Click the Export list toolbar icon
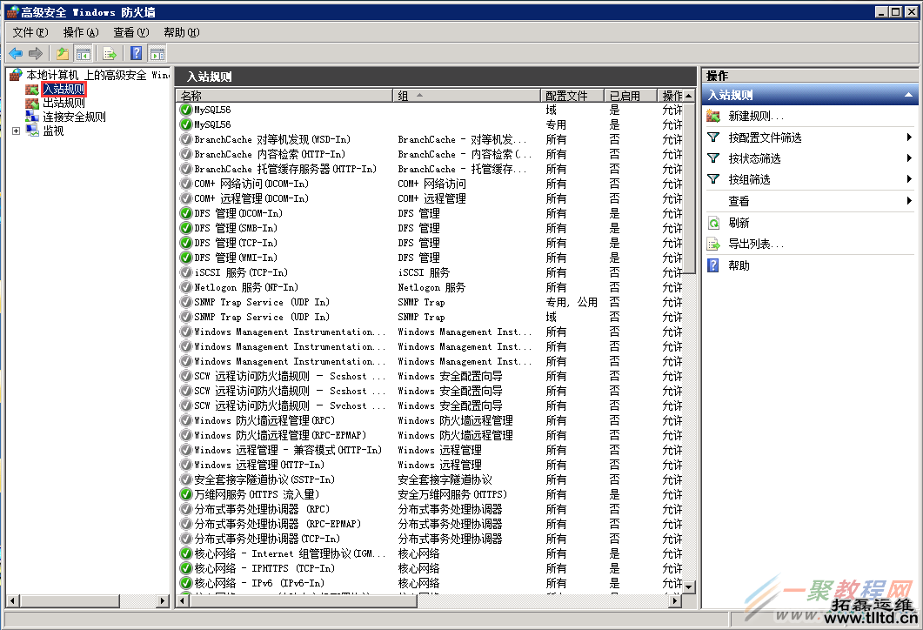The image size is (923, 630). pyautogui.click(x=110, y=53)
